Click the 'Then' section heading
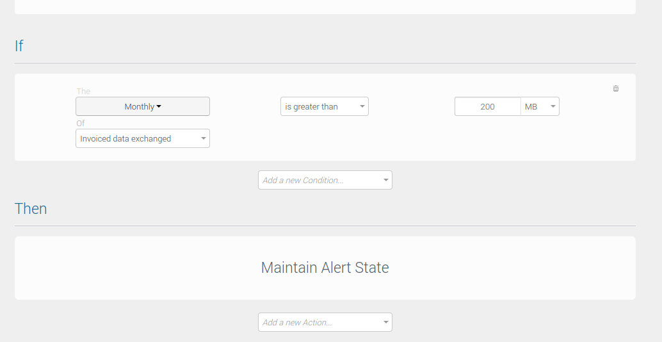662x342 pixels. (x=31, y=209)
